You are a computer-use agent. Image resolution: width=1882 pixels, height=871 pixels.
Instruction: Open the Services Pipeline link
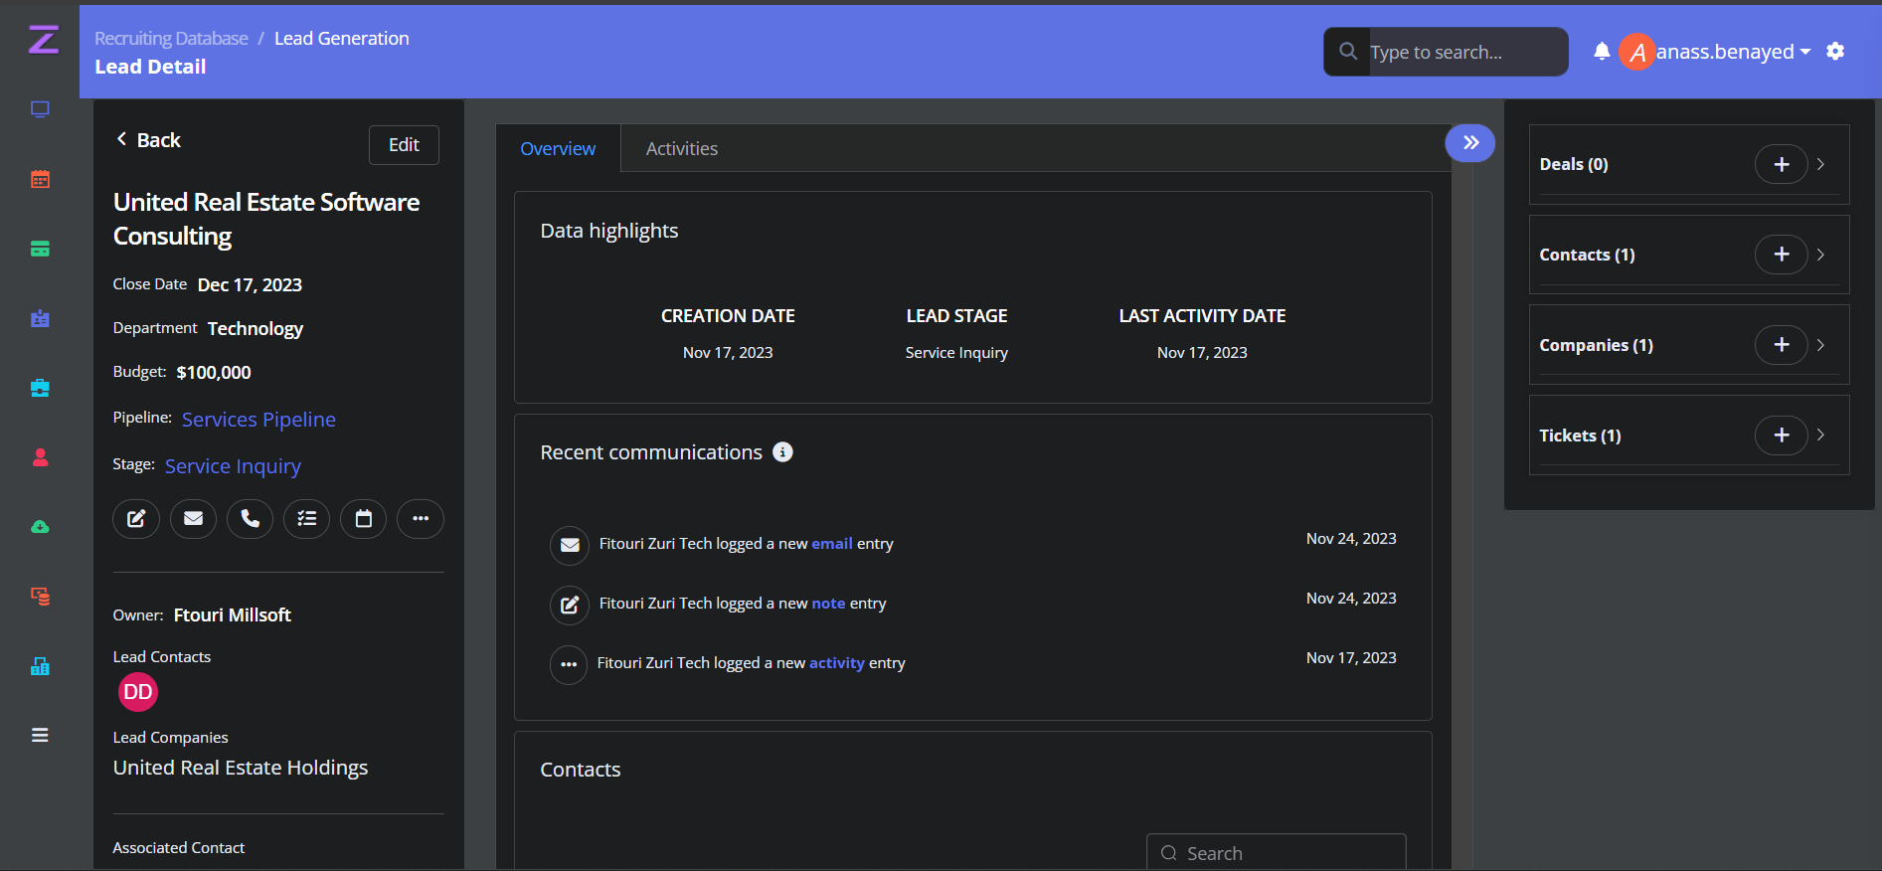click(x=258, y=420)
